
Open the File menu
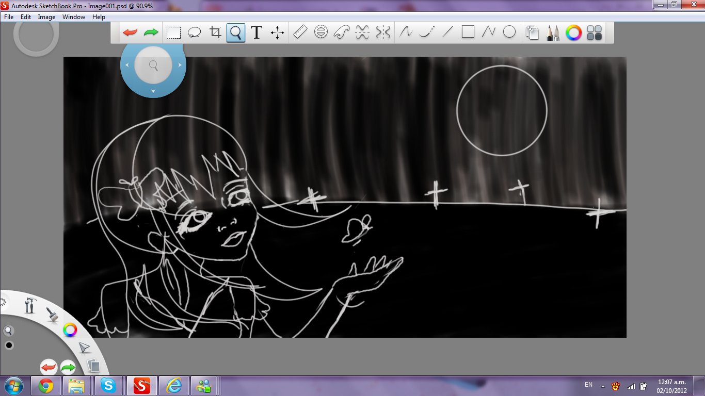(x=9, y=17)
